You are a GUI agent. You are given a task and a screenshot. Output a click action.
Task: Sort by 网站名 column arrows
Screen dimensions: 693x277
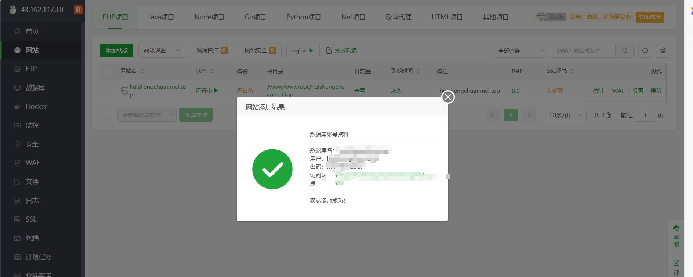(142, 71)
